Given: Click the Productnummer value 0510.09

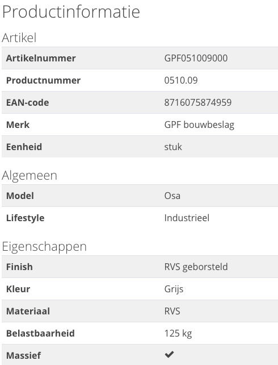Looking at the screenshot, I should [181, 80].
